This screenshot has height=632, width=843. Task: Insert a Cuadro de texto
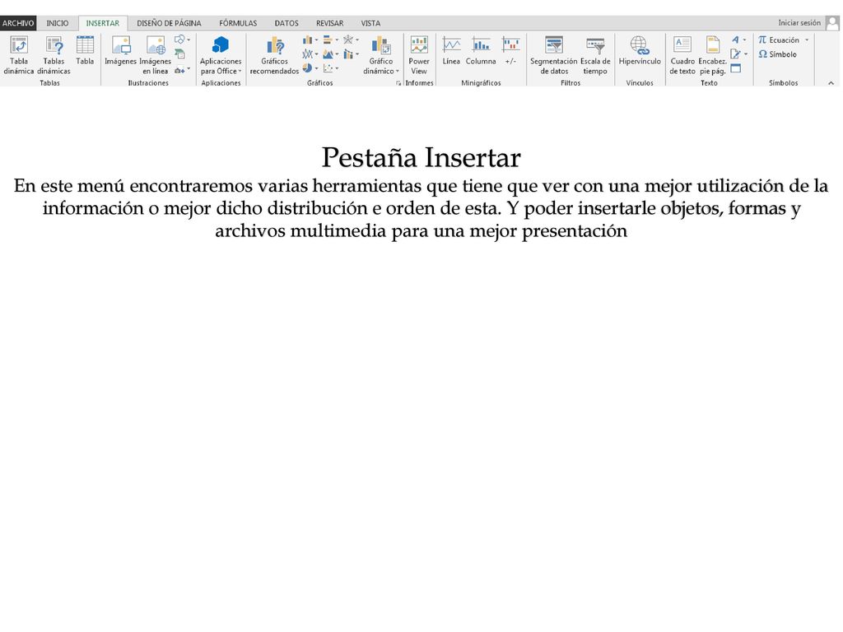[x=682, y=55]
